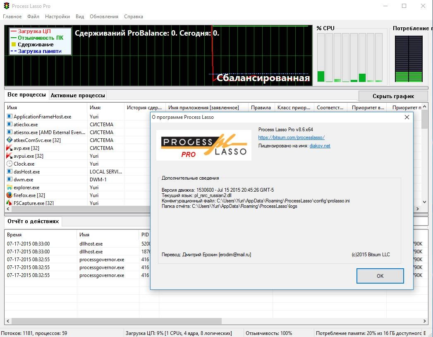Click the yellow Сдерживание legend swatch
Image resolution: width=433 pixels, height=337 pixels.
[14, 44]
